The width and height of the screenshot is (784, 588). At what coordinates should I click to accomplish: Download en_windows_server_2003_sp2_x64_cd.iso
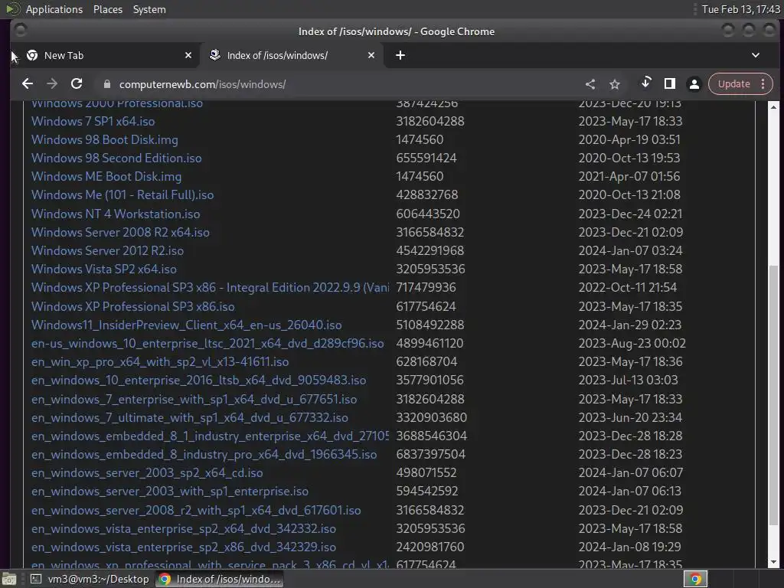147,473
